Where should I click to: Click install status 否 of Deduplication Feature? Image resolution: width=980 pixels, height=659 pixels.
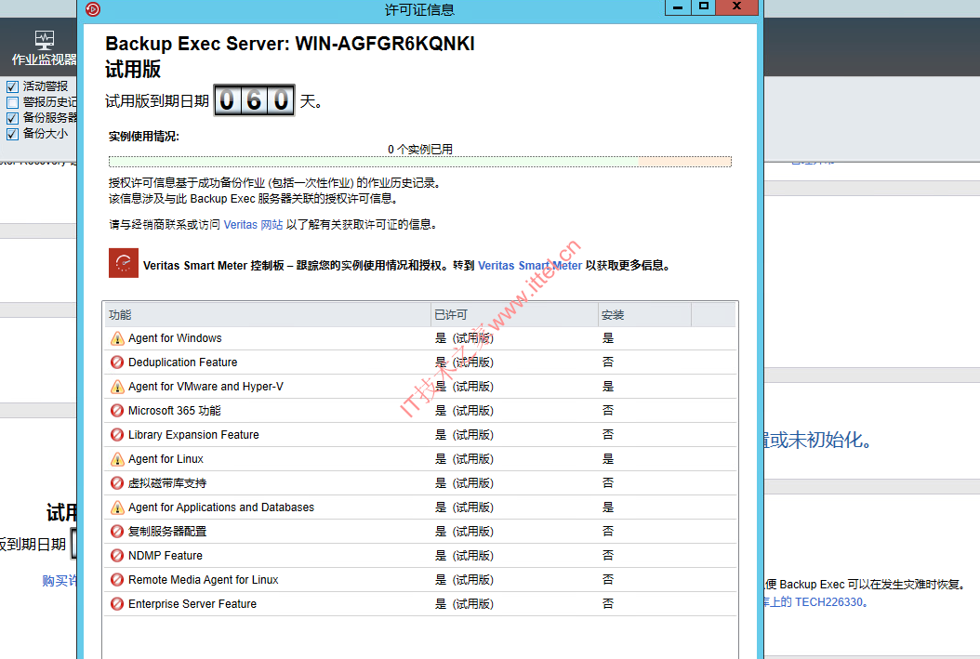point(608,362)
